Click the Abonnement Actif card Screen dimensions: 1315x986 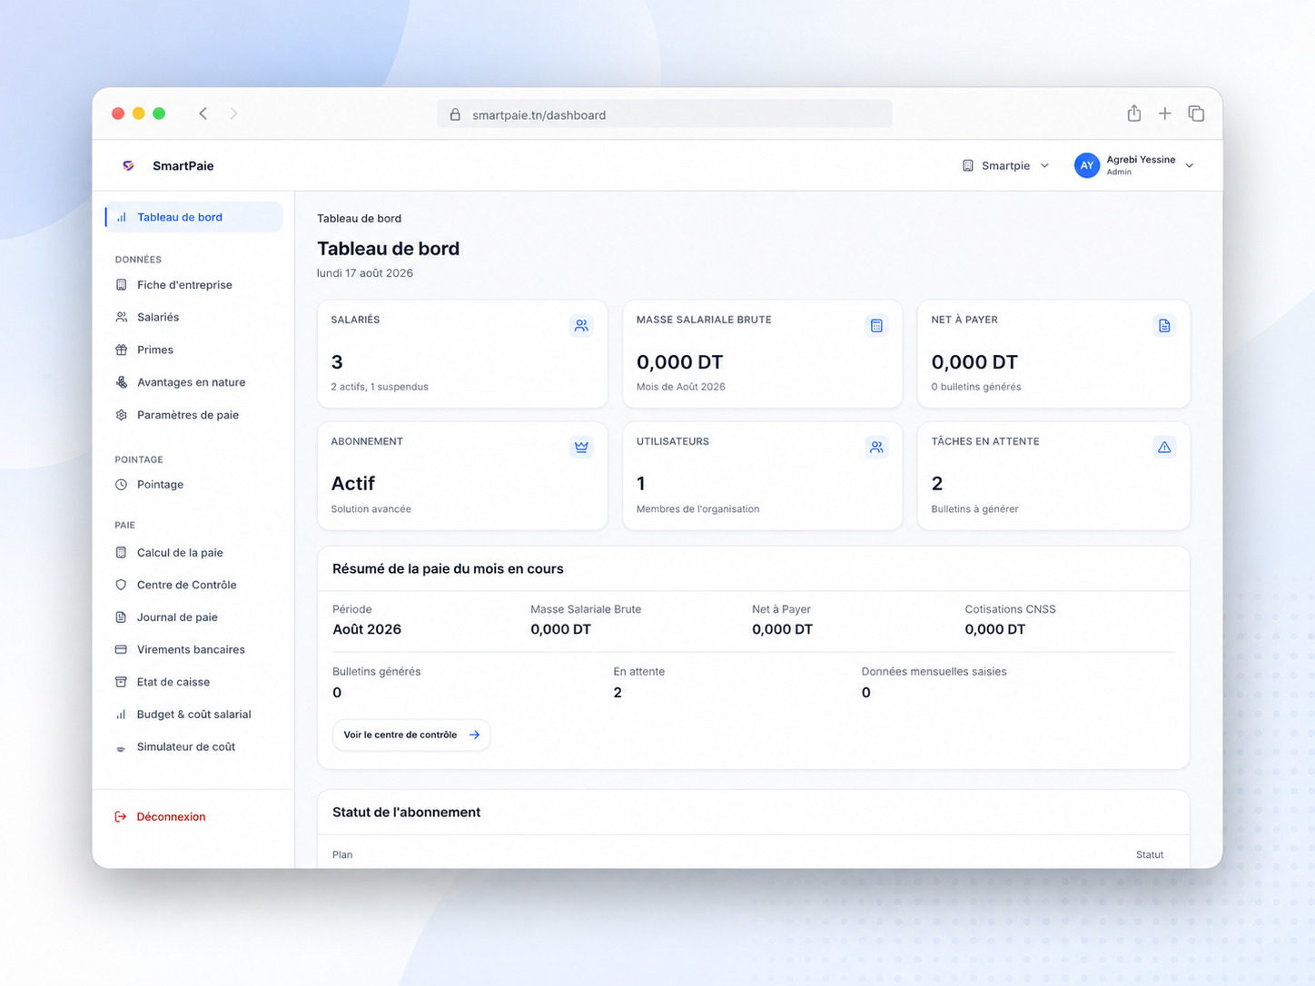[x=462, y=476]
